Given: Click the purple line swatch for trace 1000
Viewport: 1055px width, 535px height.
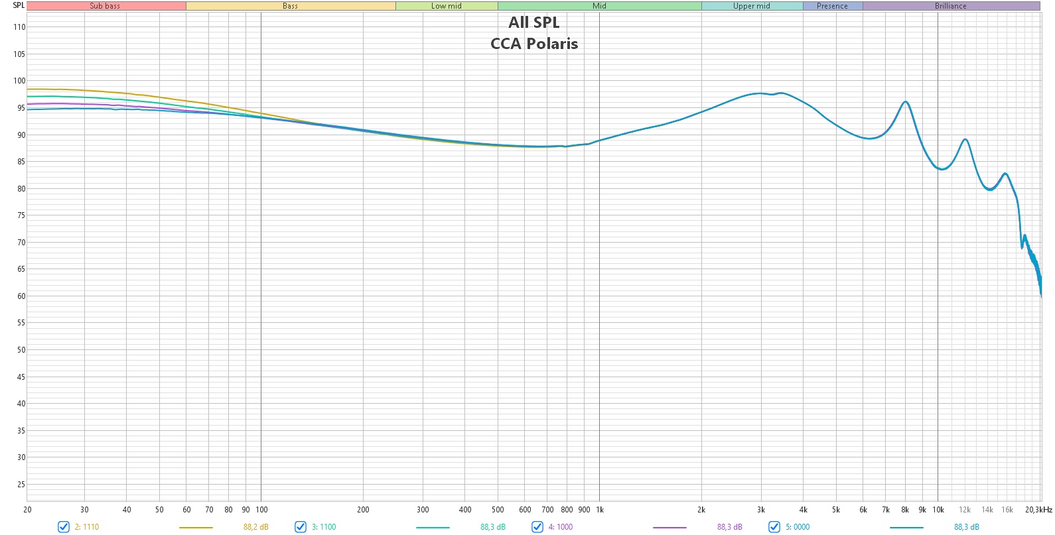Looking at the screenshot, I should 669,528.
